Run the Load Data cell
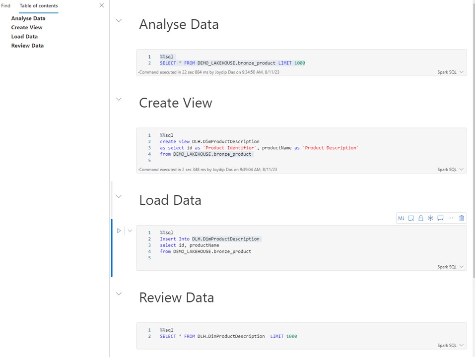The image size is (475, 357). (119, 231)
